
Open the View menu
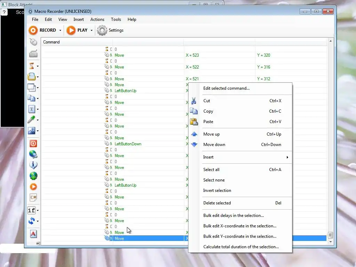click(63, 19)
